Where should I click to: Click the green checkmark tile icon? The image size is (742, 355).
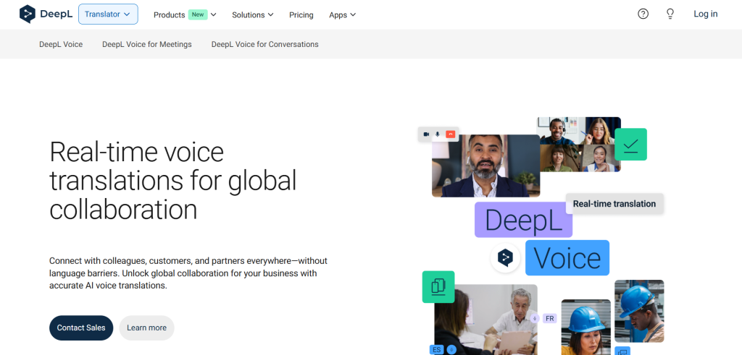[x=630, y=145]
